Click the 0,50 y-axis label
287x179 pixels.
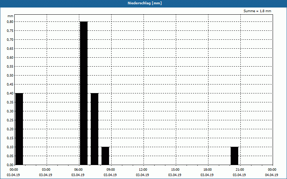click(x=10, y=76)
